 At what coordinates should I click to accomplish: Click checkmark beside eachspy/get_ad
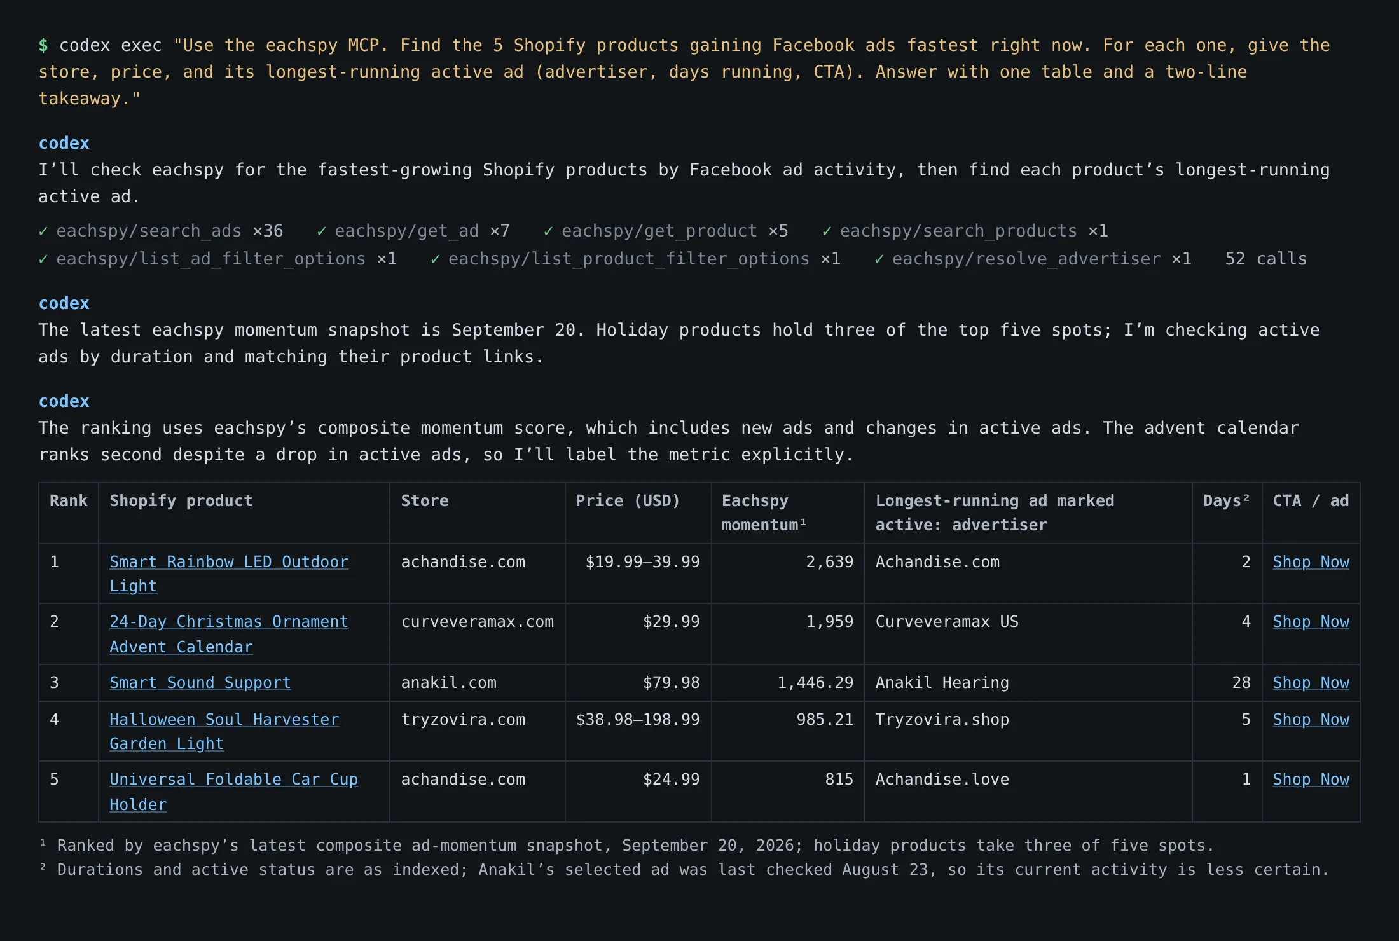[322, 231]
